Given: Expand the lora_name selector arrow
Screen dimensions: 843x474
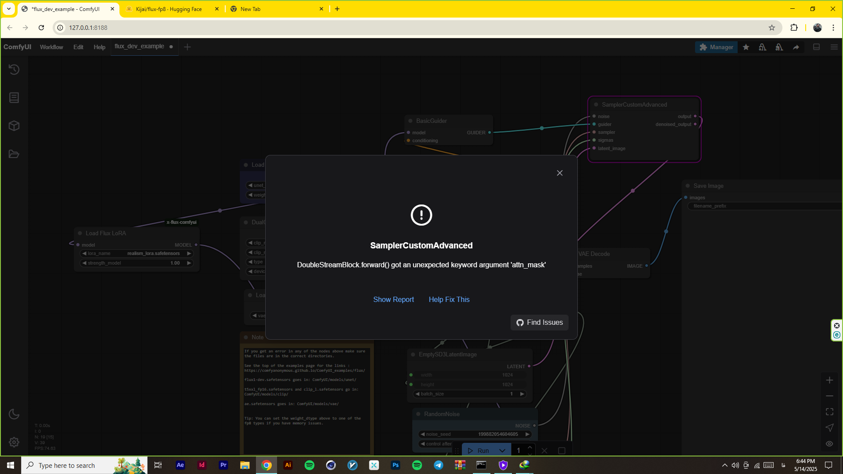Looking at the screenshot, I should point(189,253).
